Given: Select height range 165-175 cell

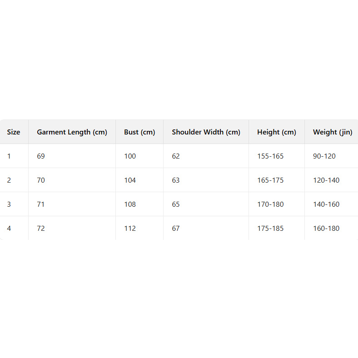Looking at the screenshot, I should point(270,180).
